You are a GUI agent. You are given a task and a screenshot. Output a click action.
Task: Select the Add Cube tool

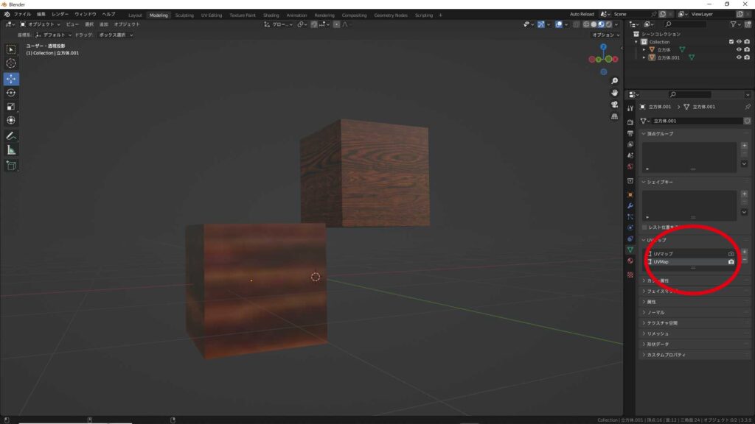click(11, 163)
